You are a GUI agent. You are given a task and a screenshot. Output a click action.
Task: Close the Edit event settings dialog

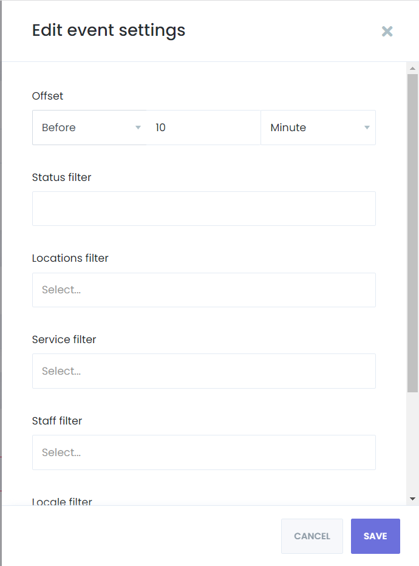(387, 31)
